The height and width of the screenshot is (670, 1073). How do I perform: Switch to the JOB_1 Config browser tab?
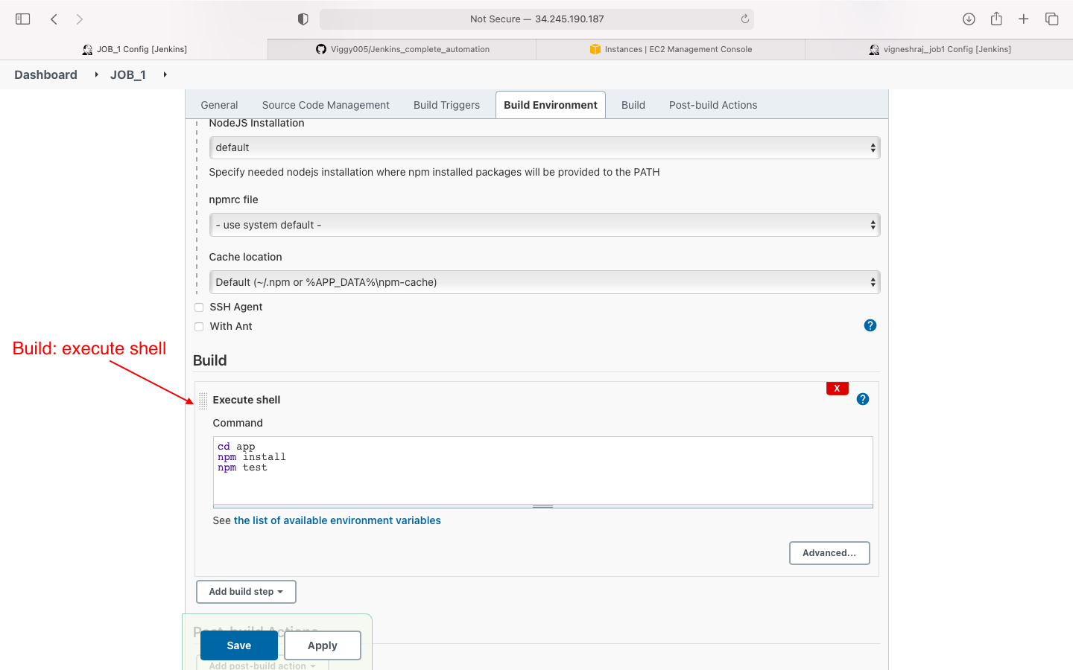(x=134, y=49)
